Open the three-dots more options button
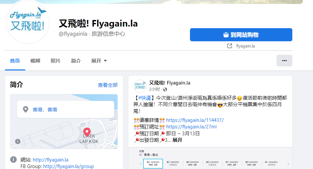The width and height of the screenshot is (313, 169). click(x=284, y=61)
